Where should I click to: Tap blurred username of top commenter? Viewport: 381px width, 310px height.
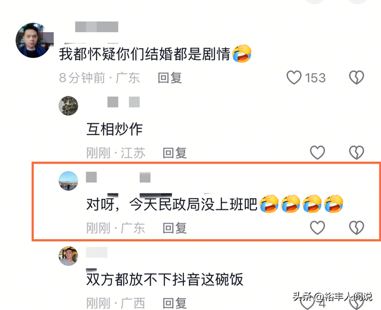pos(96,27)
